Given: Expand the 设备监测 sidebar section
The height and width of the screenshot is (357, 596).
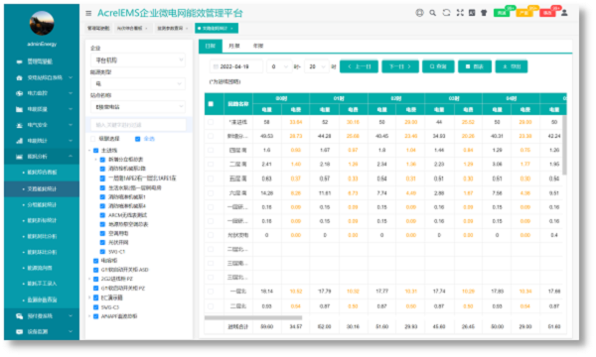Looking at the screenshot, I should (x=71, y=332).
